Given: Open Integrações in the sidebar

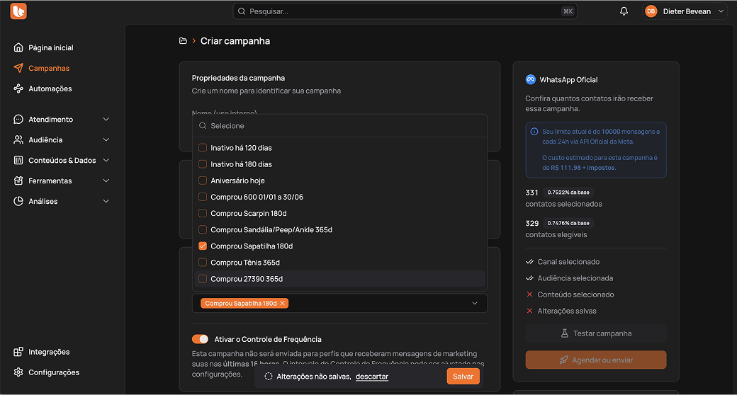Looking at the screenshot, I should coord(48,352).
